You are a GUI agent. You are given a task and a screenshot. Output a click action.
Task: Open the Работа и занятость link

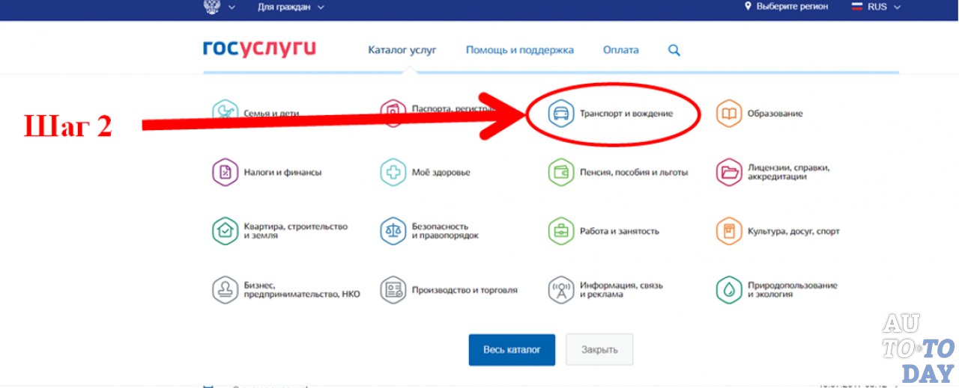tap(620, 231)
